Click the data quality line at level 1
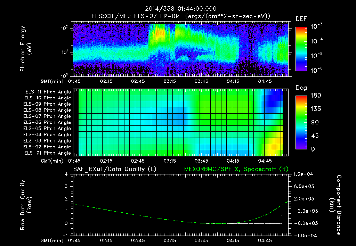 tap(178, 211)
